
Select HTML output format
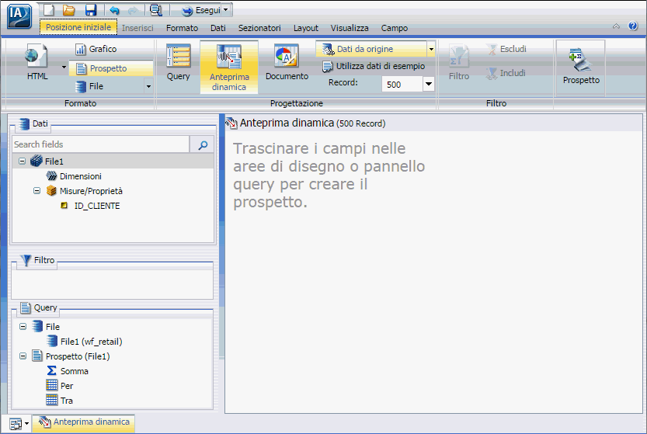(37, 62)
